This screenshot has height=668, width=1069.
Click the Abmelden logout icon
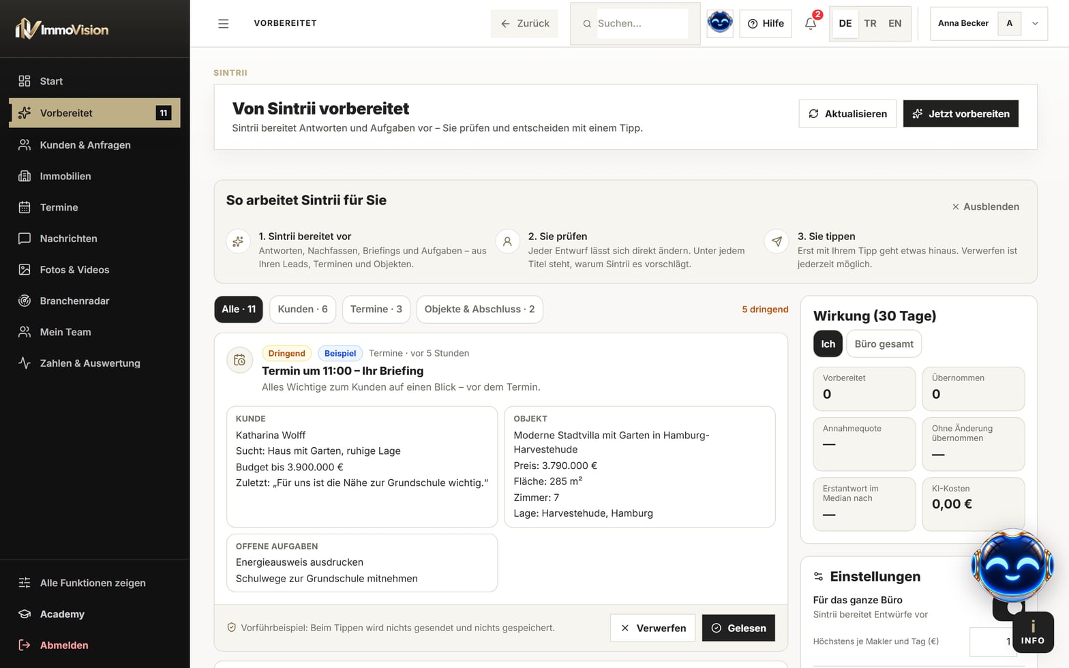25,645
